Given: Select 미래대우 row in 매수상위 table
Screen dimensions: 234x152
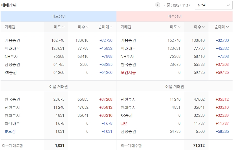Looking at the screenshot, I should click(174, 48).
